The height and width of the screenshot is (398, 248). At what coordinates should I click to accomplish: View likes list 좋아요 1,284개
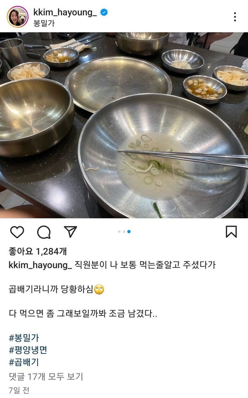point(38,251)
